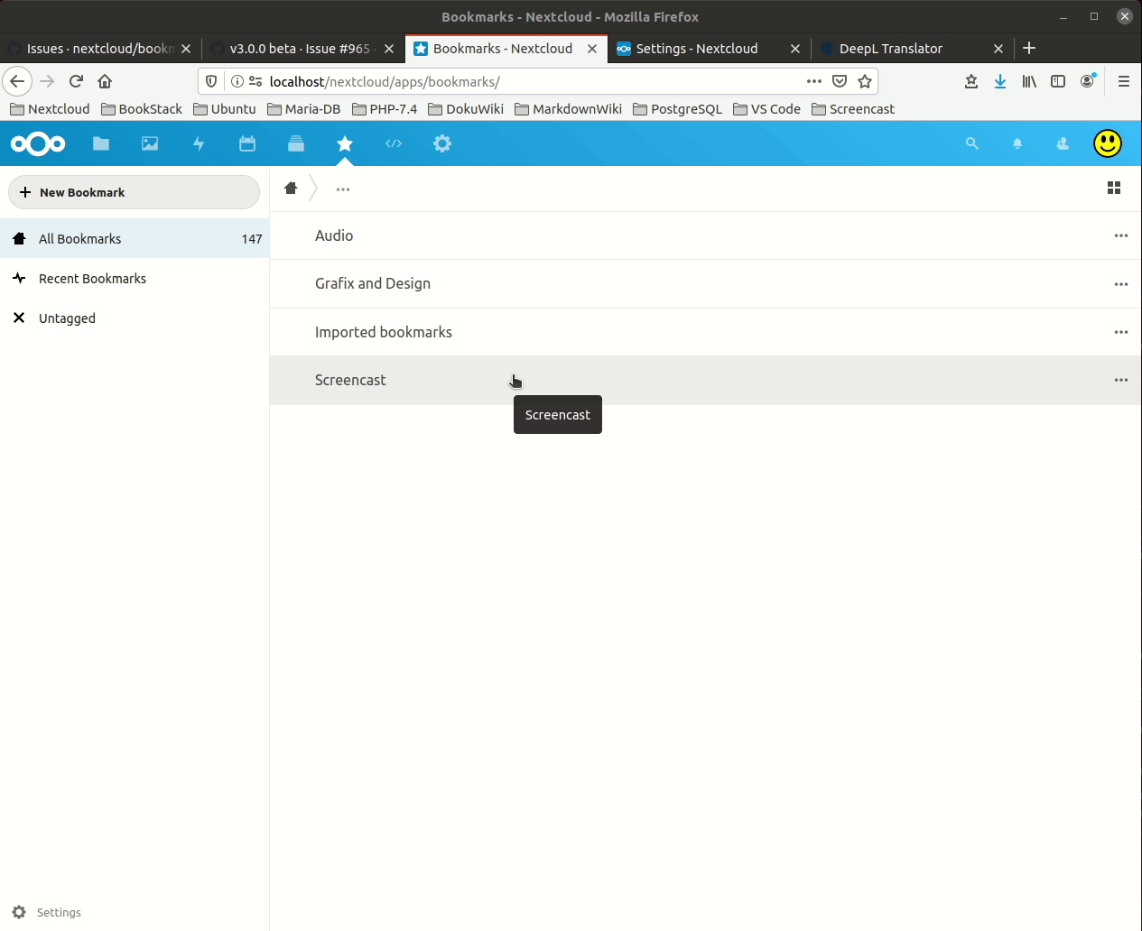Click New Bookmark button

pyautogui.click(x=134, y=192)
